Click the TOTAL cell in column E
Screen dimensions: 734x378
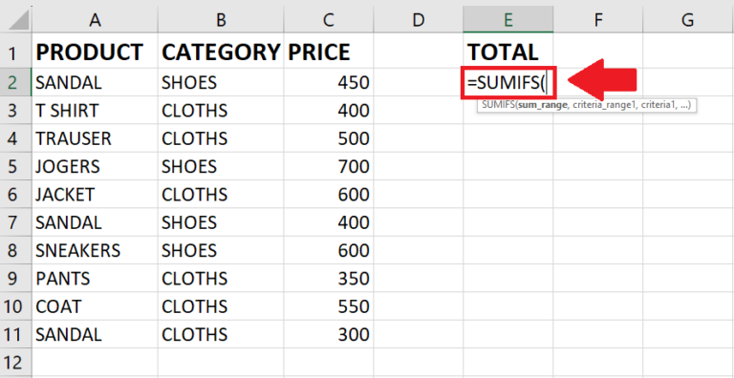tap(507, 52)
